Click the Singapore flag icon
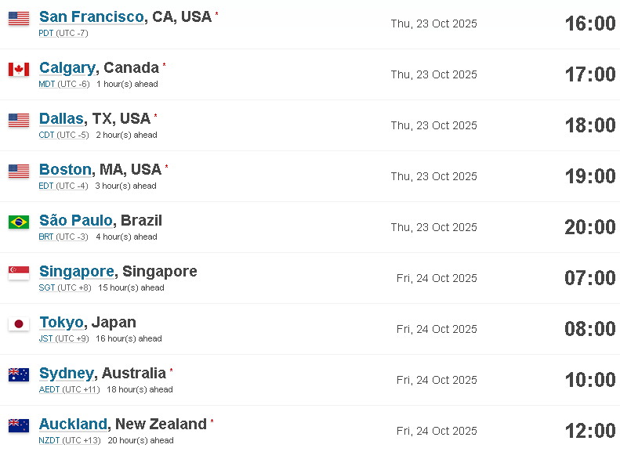This screenshot has width=620, height=459. (x=19, y=273)
